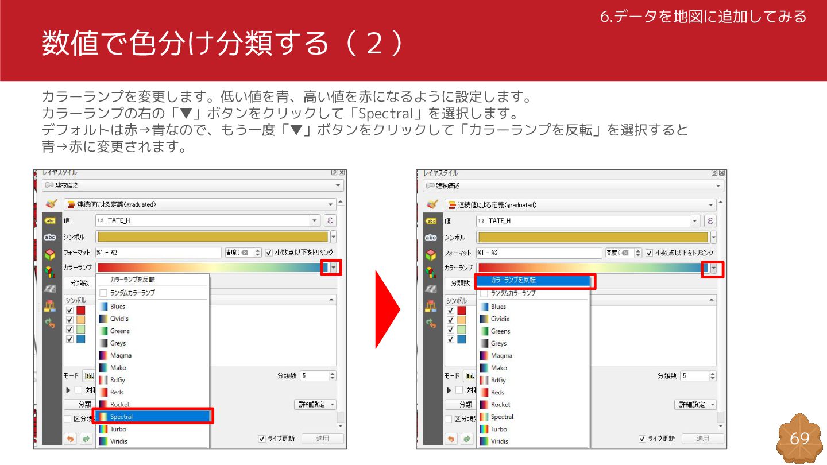The width and height of the screenshot is (827, 465).
Task: Click the expression ε button in right panel
Action: coord(710,221)
